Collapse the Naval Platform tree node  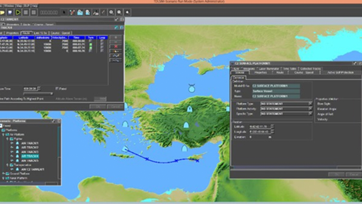click(4, 178)
